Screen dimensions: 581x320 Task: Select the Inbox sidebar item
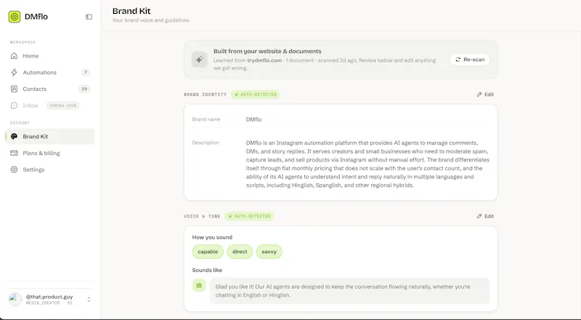[x=50, y=105]
